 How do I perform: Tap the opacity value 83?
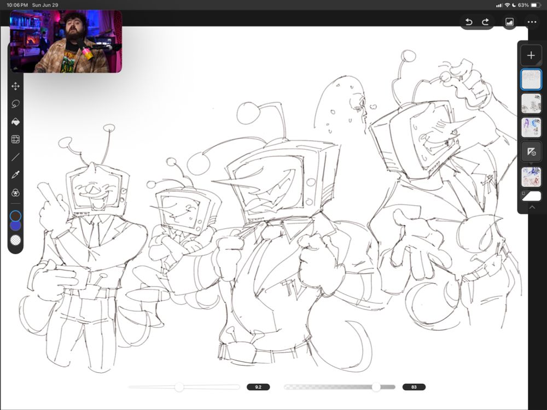point(414,387)
